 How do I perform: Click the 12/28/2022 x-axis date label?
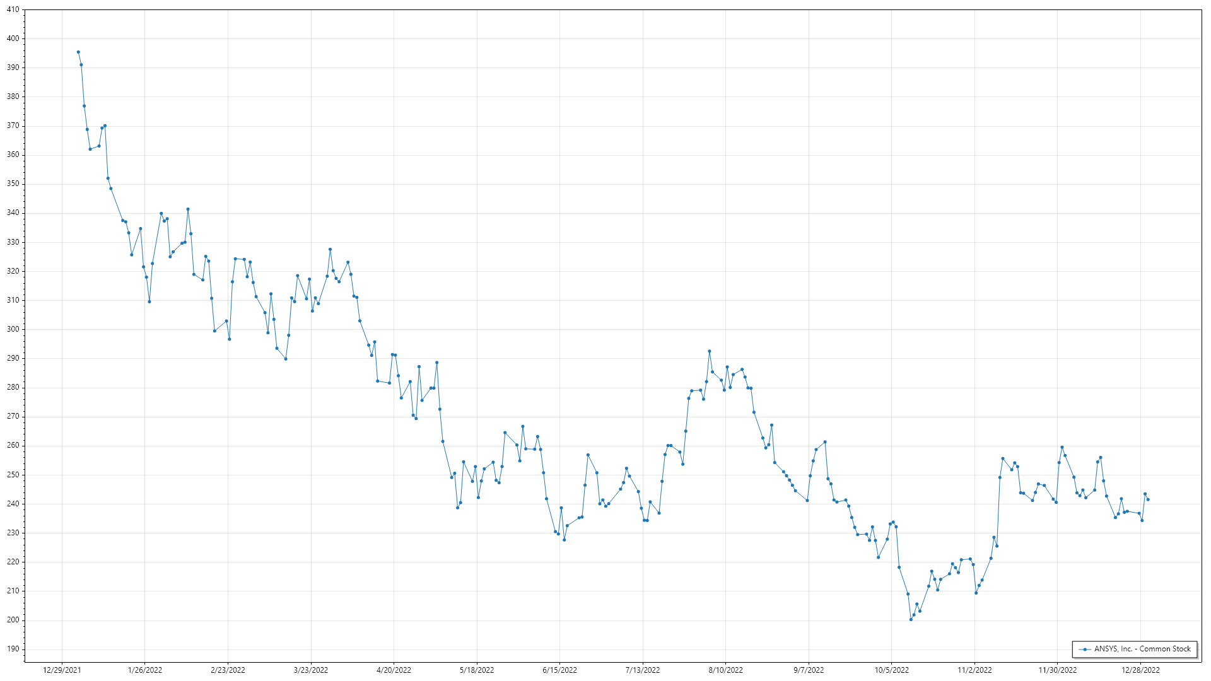coord(1140,670)
